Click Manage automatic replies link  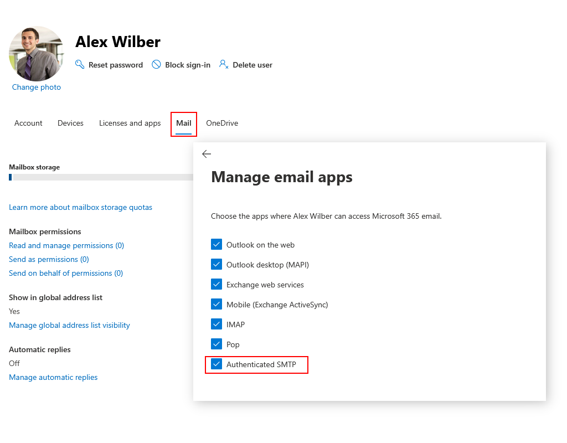(53, 377)
